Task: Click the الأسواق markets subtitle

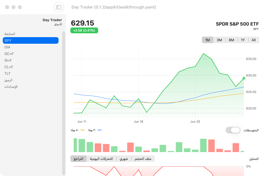Action: point(58,24)
